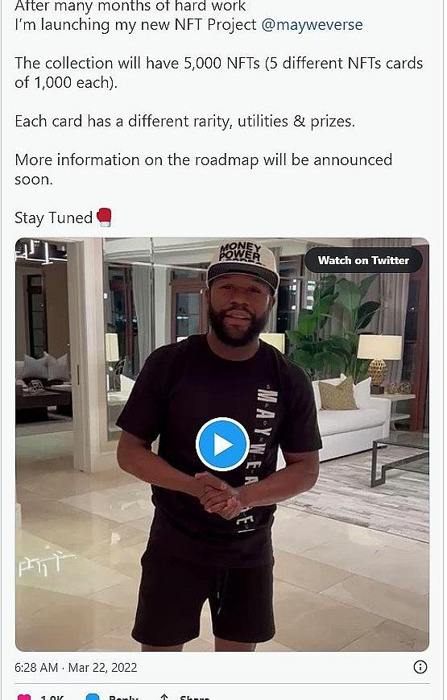Click the 'Each card has a different rarity' line
Screen dimensions: 447x700
185,122
